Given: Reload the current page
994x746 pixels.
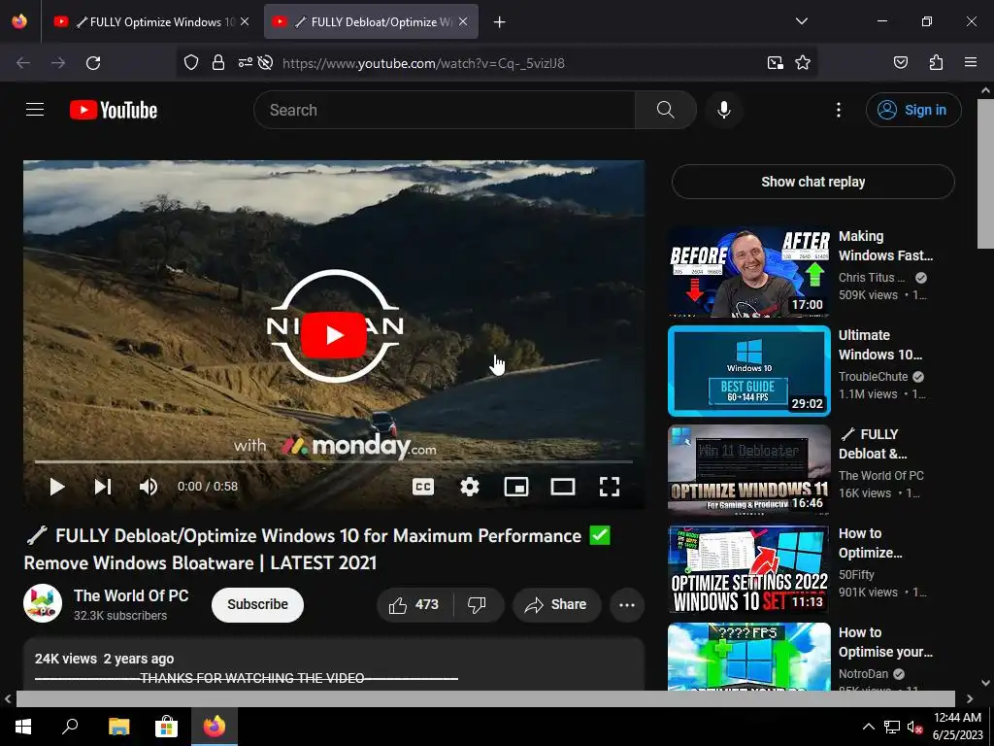Looking at the screenshot, I should [x=93, y=63].
